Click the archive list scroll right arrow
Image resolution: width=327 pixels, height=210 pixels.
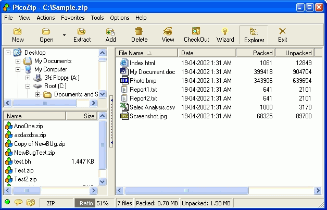tap(94, 190)
